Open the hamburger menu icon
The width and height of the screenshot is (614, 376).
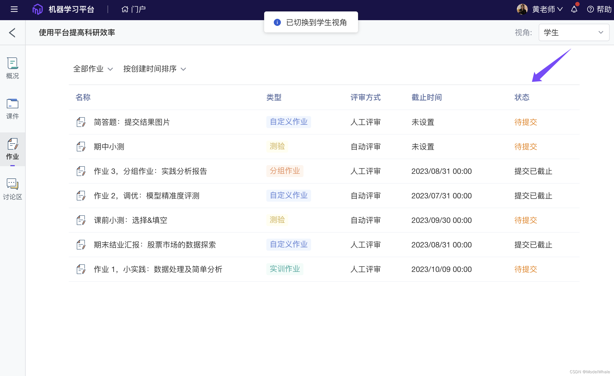point(14,9)
